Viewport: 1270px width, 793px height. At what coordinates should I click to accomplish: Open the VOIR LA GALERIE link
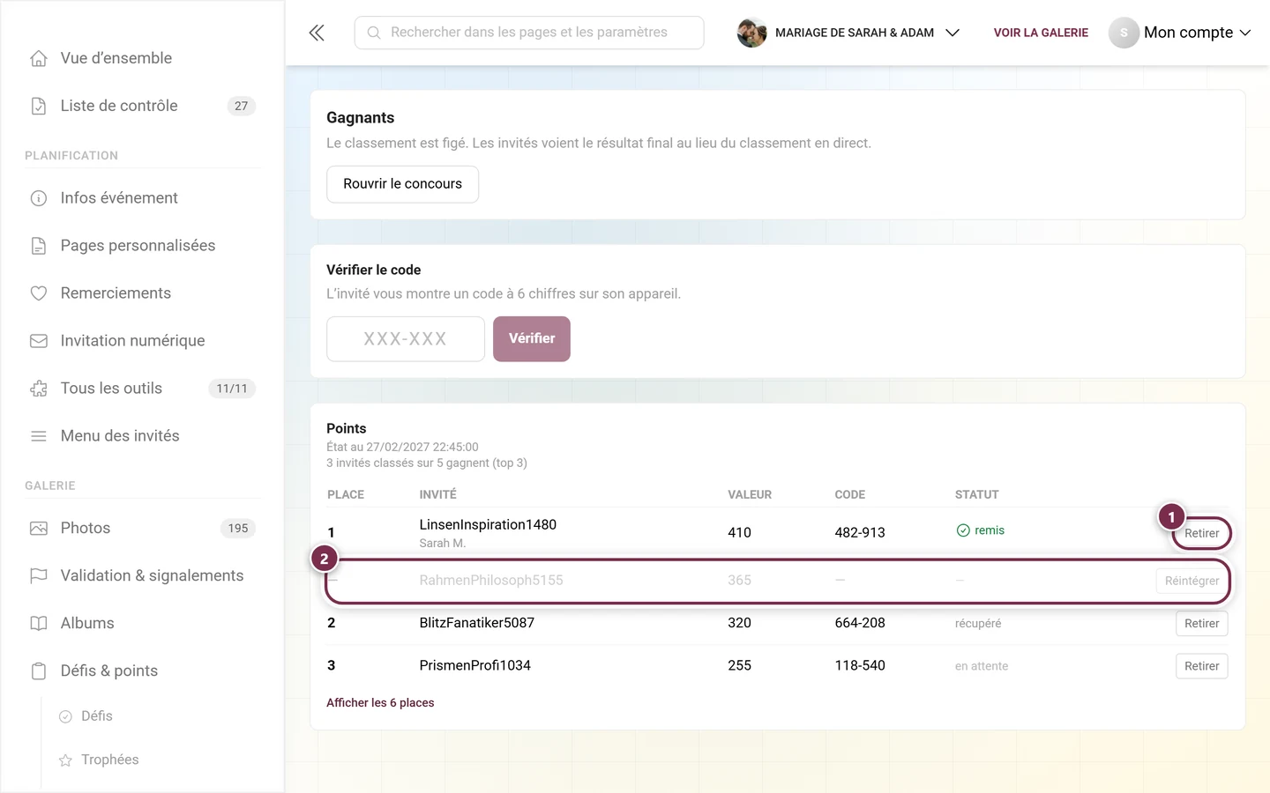pyautogui.click(x=1041, y=33)
